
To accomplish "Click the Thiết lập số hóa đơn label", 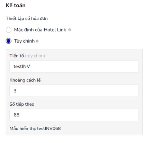I will (x=27, y=19).
